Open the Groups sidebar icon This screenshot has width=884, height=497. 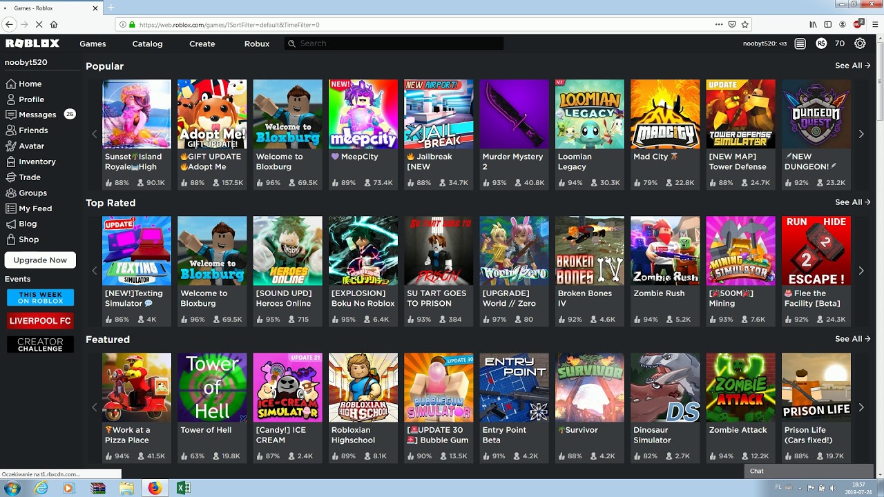point(11,193)
